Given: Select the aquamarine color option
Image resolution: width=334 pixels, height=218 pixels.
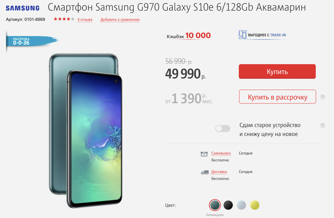Looking at the screenshot, I should tap(215, 205).
